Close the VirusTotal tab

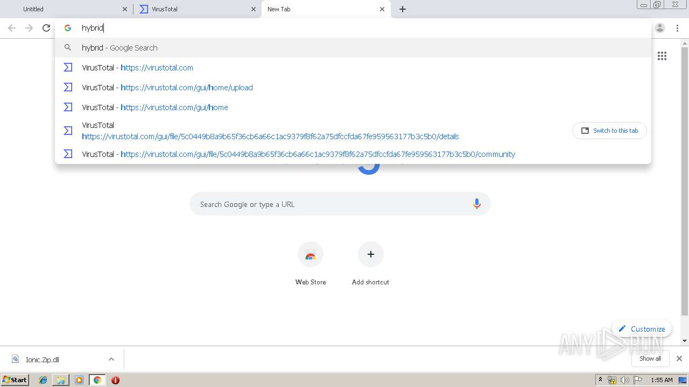254,9
